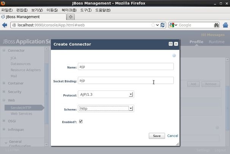The height and width of the screenshot is (154, 230).
Task: Click the Name input field
Action: [x=126, y=66]
